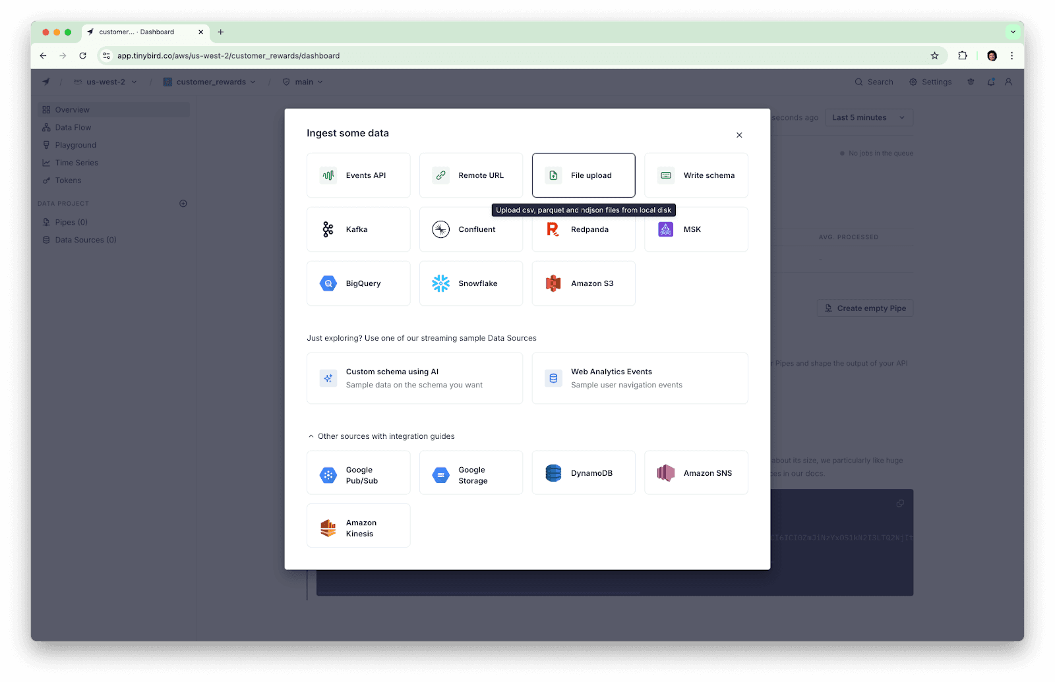This screenshot has height=682, width=1055.
Task: Open browser extensions puzzle icon
Action: tap(963, 56)
